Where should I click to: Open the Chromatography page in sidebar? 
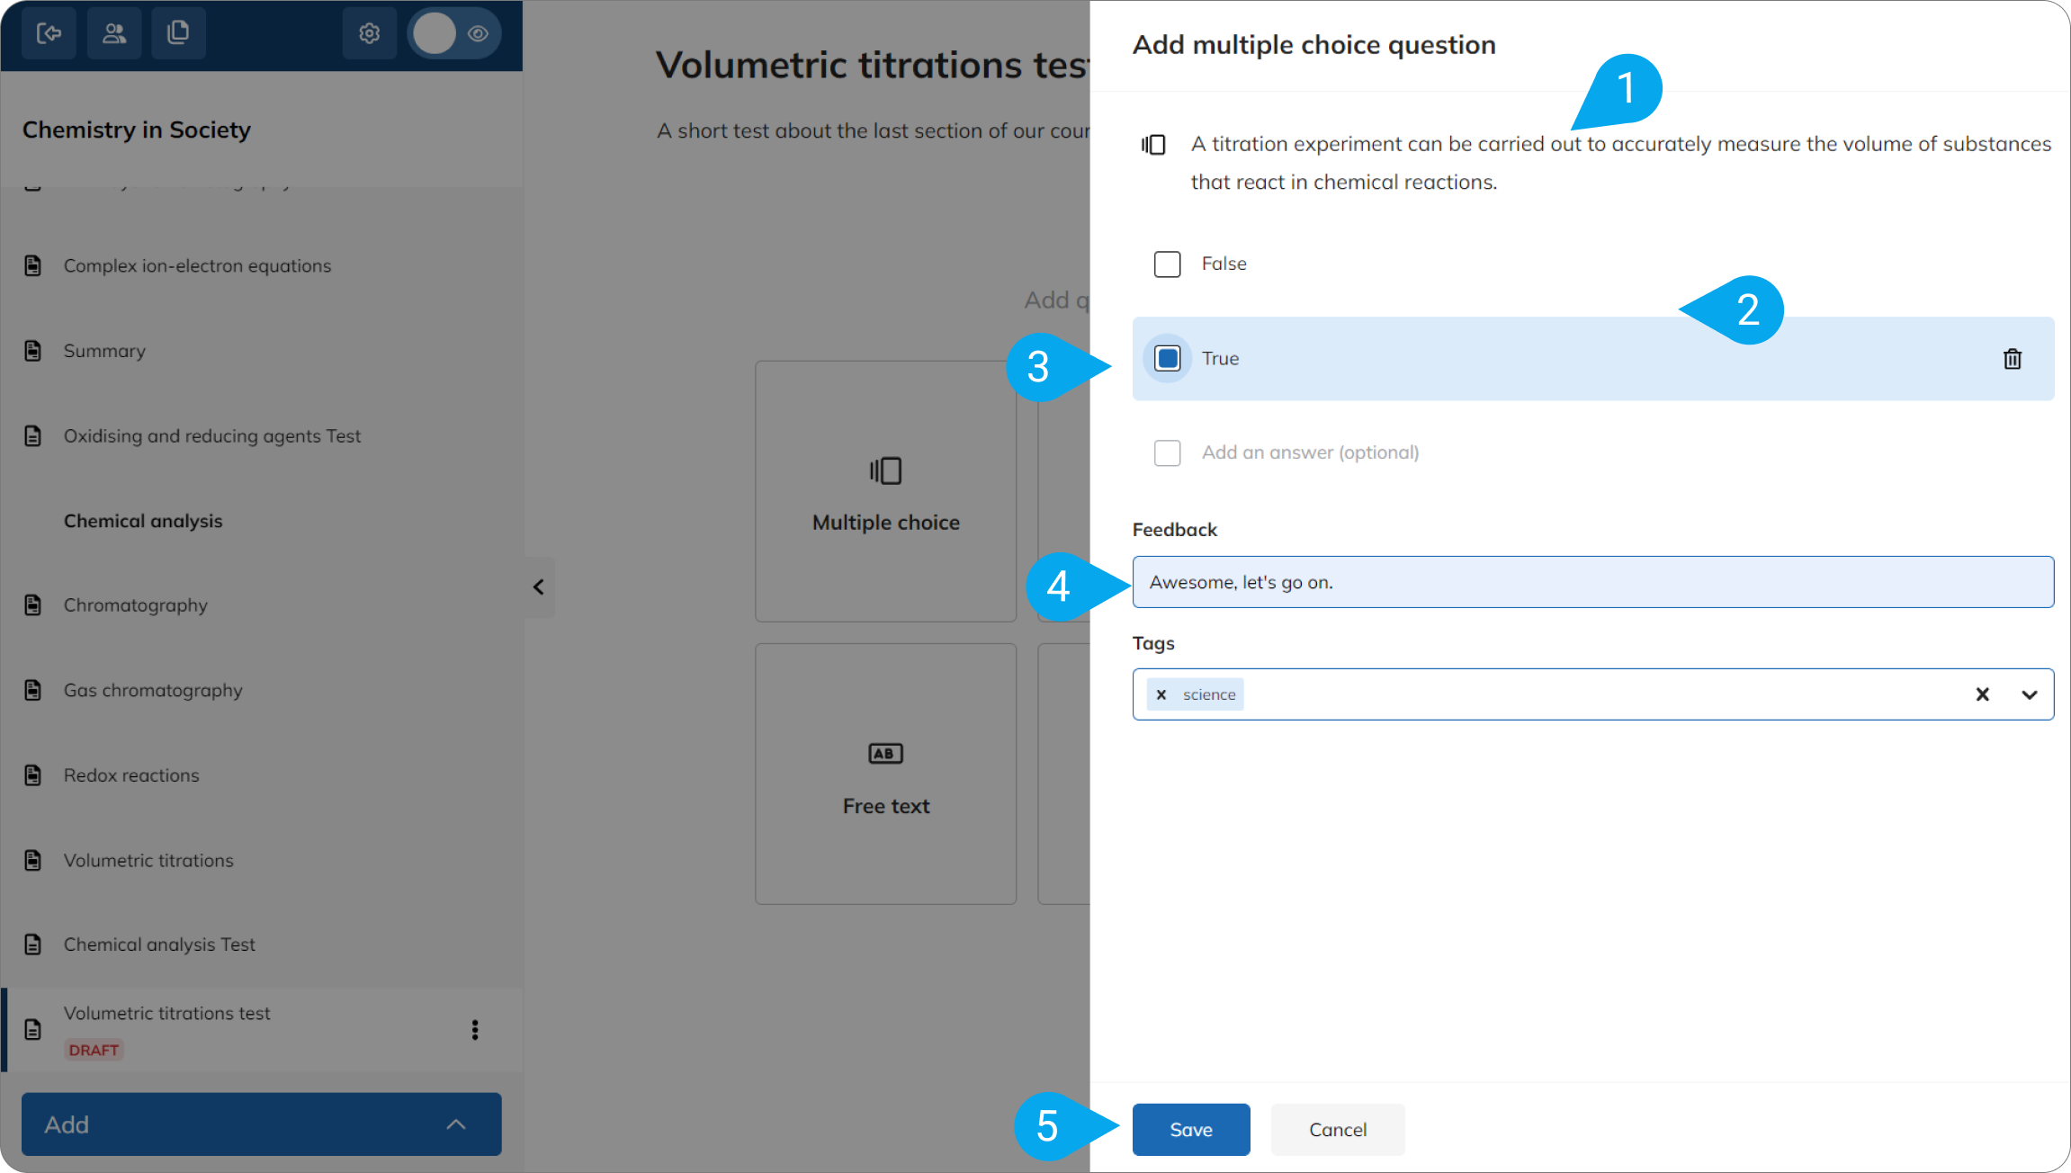point(136,605)
